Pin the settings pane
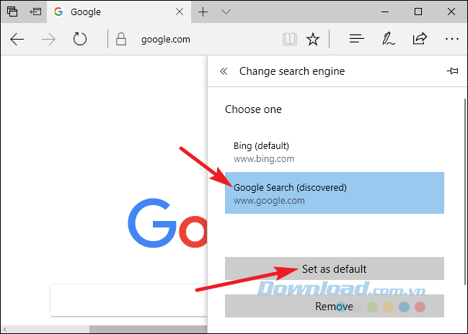 [x=452, y=71]
